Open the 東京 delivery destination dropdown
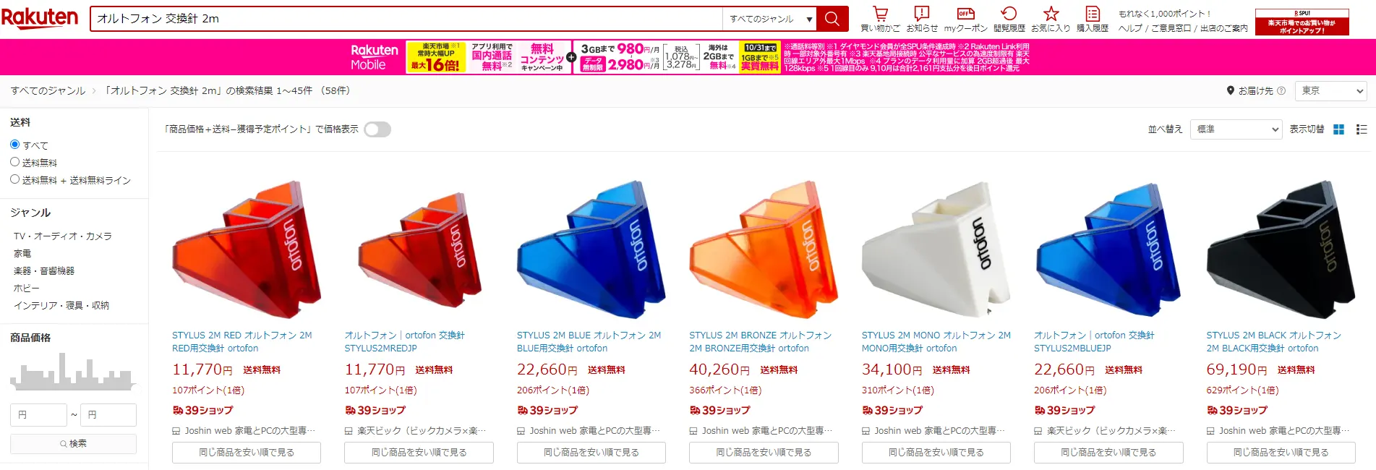This screenshot has height=470, width=1376. click(x=1330, y=91)
